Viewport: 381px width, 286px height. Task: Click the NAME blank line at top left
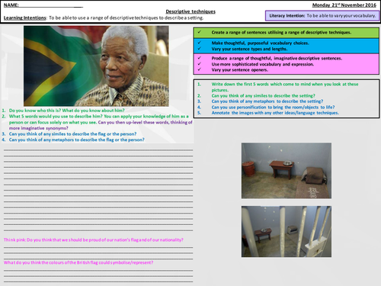click(x=51, y=6)
